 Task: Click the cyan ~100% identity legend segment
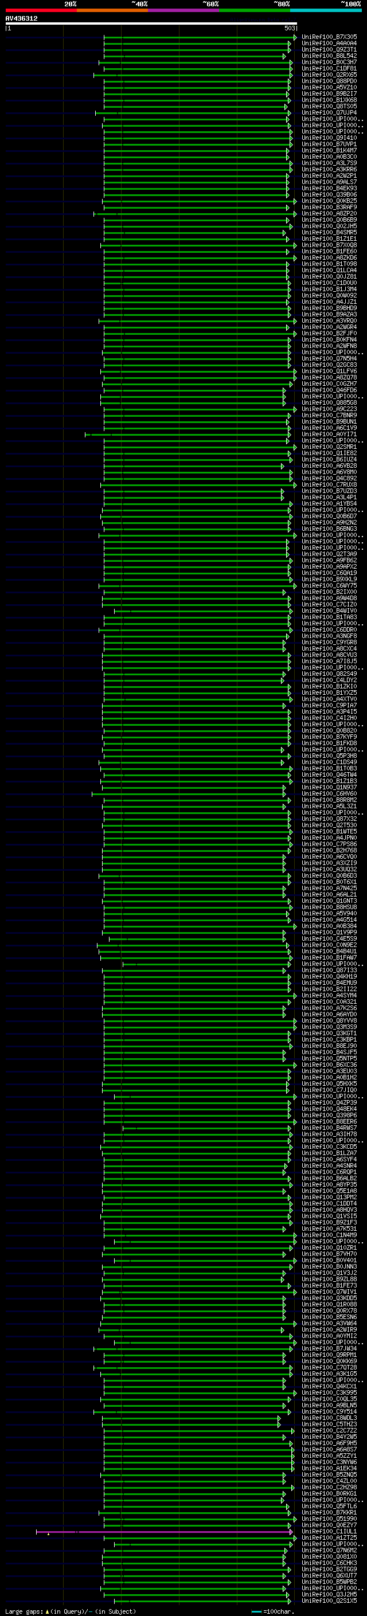[326, 10]
